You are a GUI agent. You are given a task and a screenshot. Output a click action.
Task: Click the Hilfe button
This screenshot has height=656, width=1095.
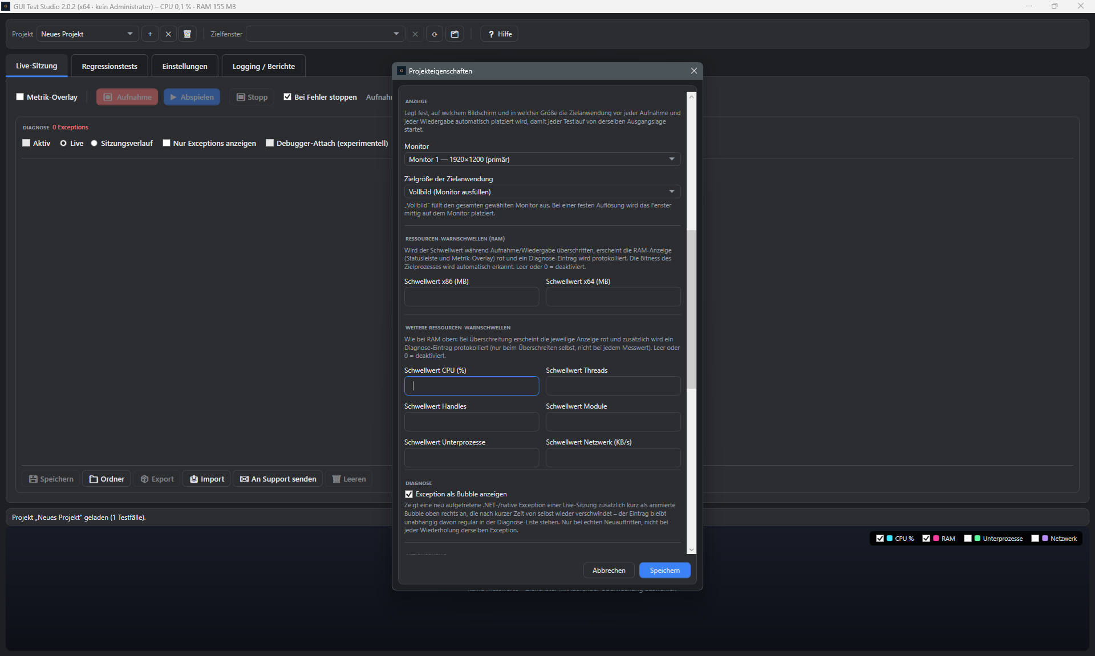500,34
